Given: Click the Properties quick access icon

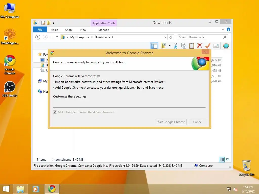Looking at the screenshot, I should click(43, 23).
